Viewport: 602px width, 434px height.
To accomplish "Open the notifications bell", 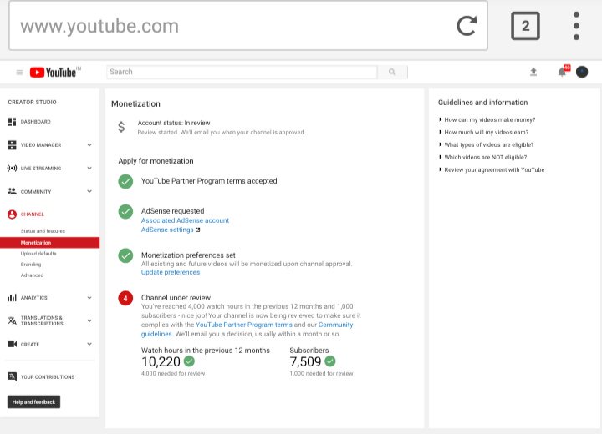I will point(563,72).
